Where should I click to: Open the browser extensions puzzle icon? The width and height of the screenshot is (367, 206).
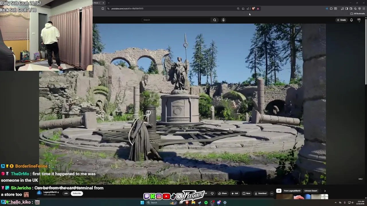point(331,9)
